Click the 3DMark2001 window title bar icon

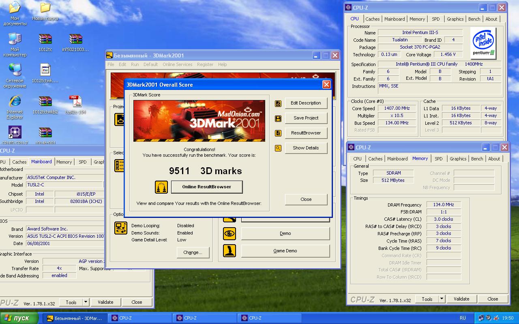click(x=109, y=55)
